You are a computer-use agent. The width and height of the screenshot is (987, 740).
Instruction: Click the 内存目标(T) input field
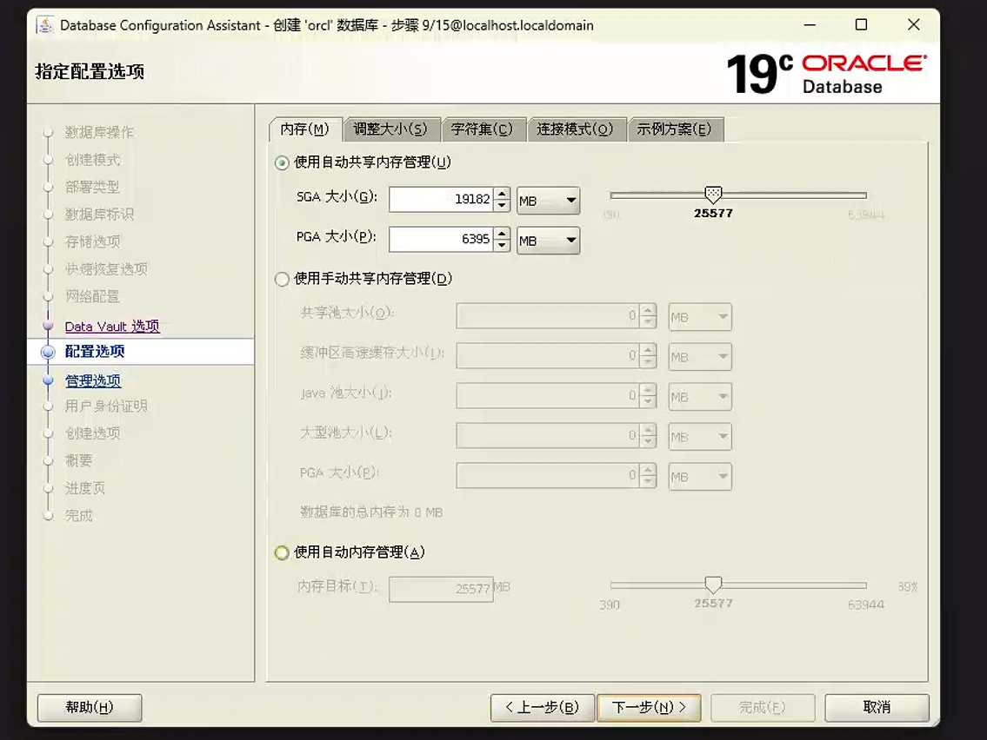pos(441,589)
